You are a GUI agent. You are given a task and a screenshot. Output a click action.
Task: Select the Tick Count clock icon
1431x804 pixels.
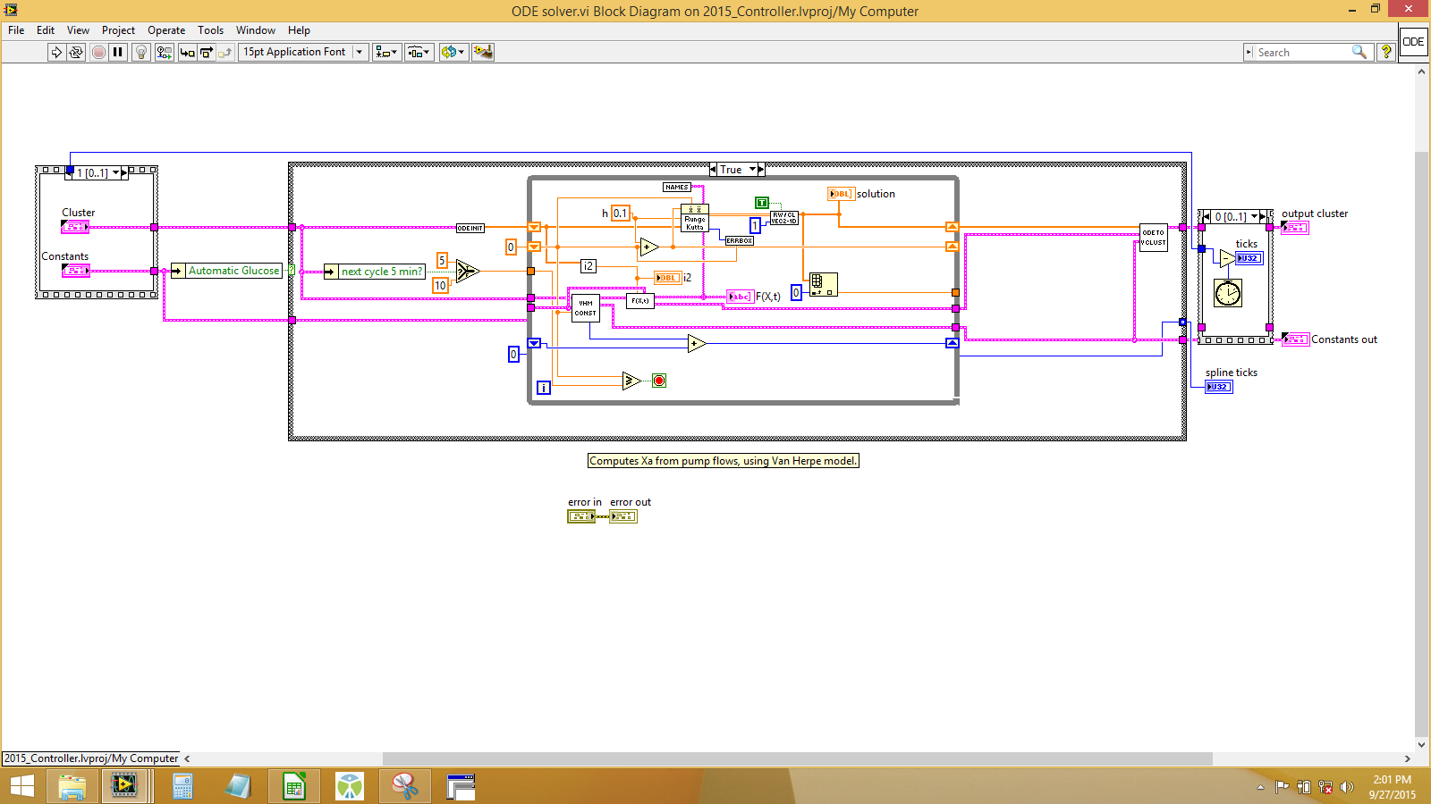pos(1228,293)
